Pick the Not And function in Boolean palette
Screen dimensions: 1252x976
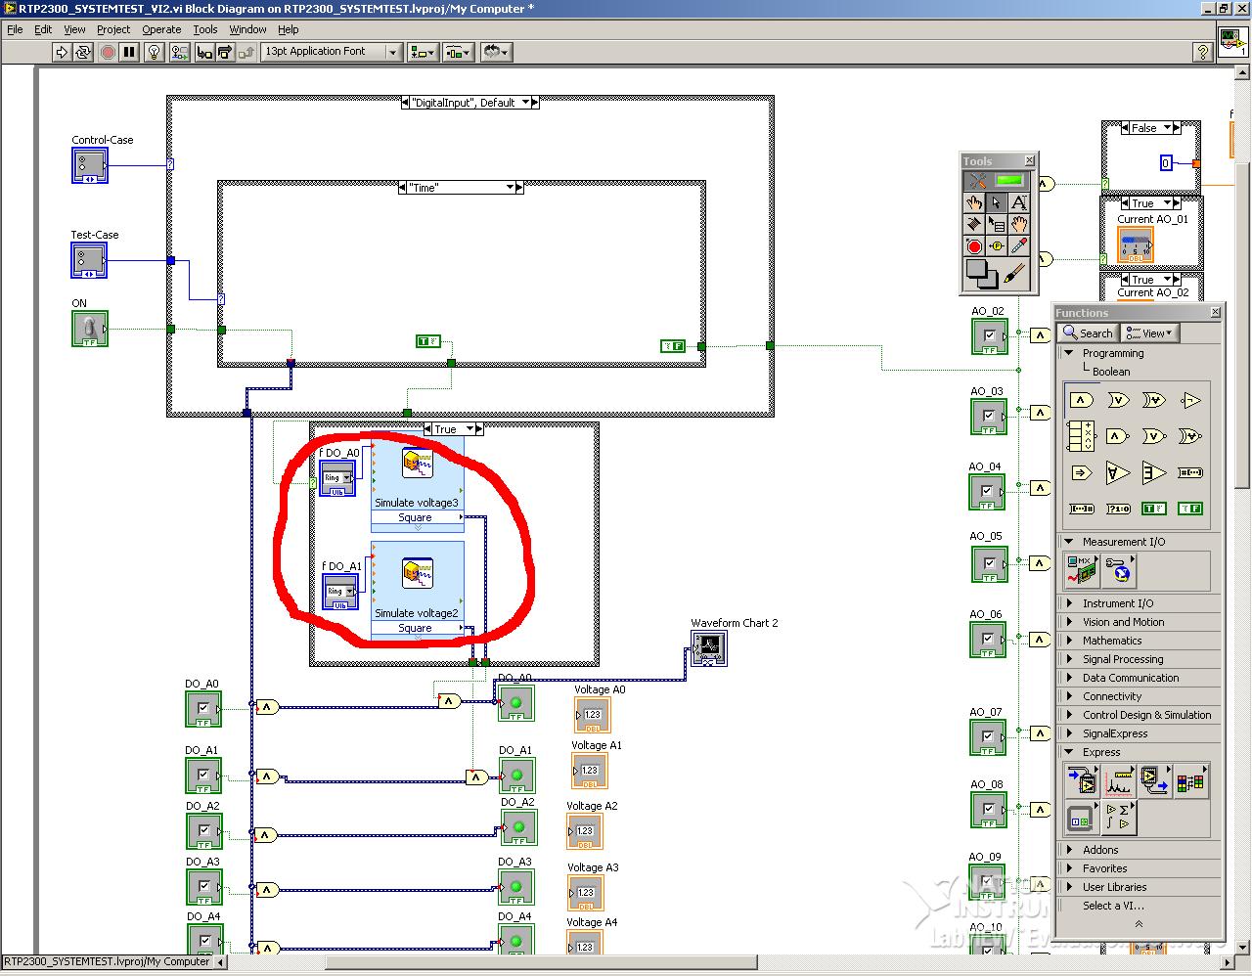(1118, 436)
